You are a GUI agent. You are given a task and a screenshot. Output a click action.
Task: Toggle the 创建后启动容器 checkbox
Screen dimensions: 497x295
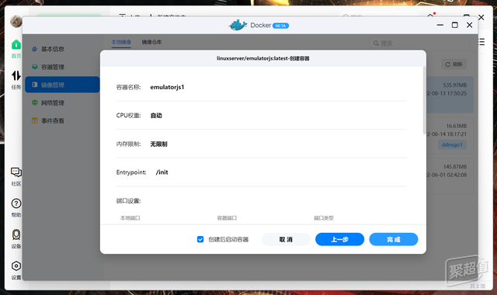click(x=200, y=239)
